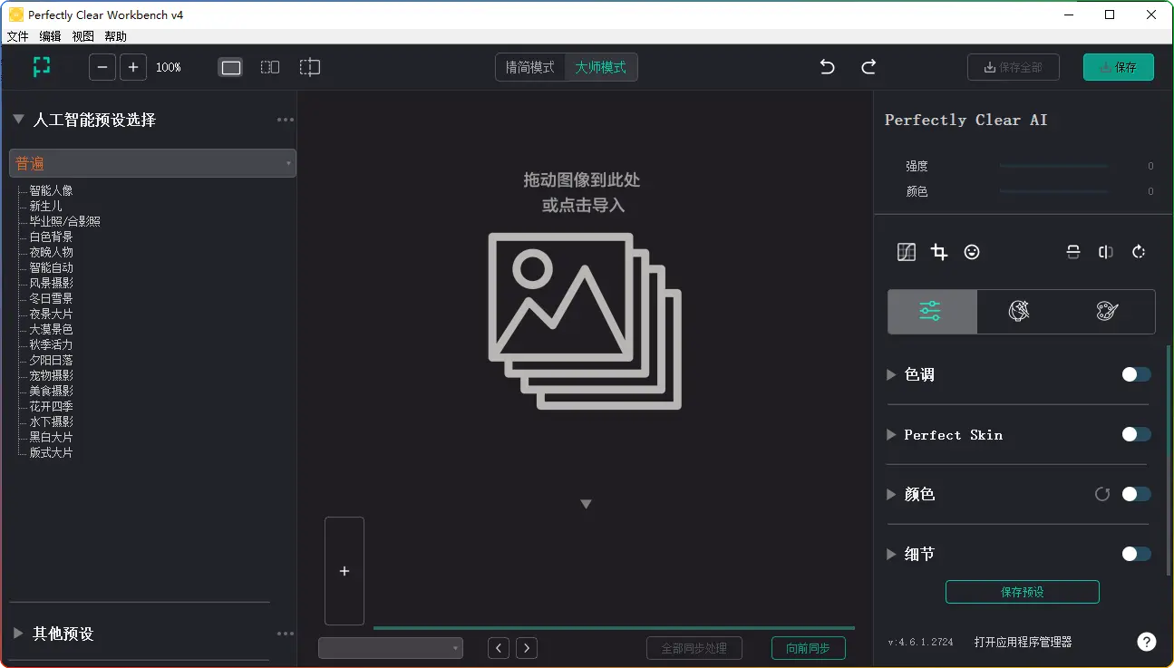This screenshot has width=1174, height=668.
Task: Switch to 精简模式 tab
Action: click(530, 67)
